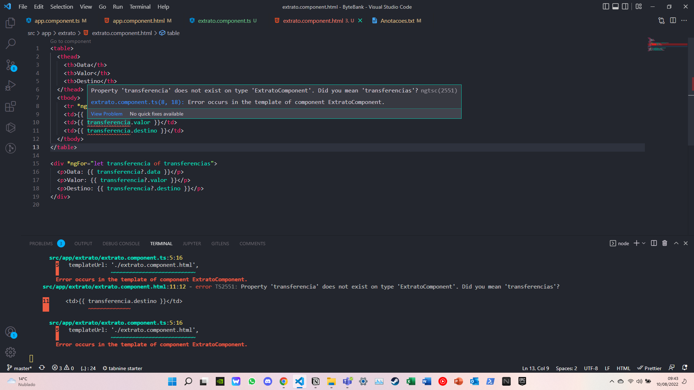Open the Explorer view in activity bar
Viewport: 694px width, 390px height.
[10, 23]
